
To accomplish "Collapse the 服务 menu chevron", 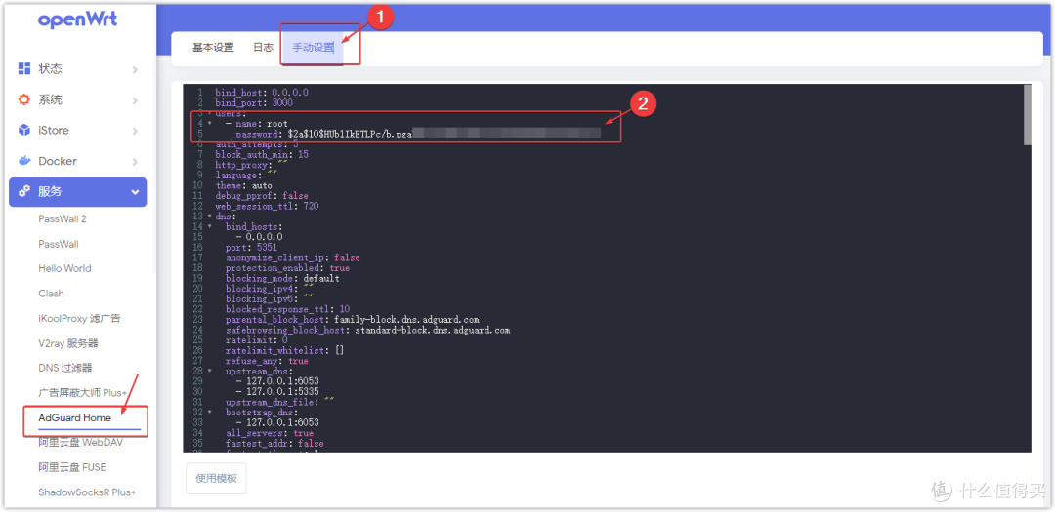I will pyautogui.click(x=135, y=192).
